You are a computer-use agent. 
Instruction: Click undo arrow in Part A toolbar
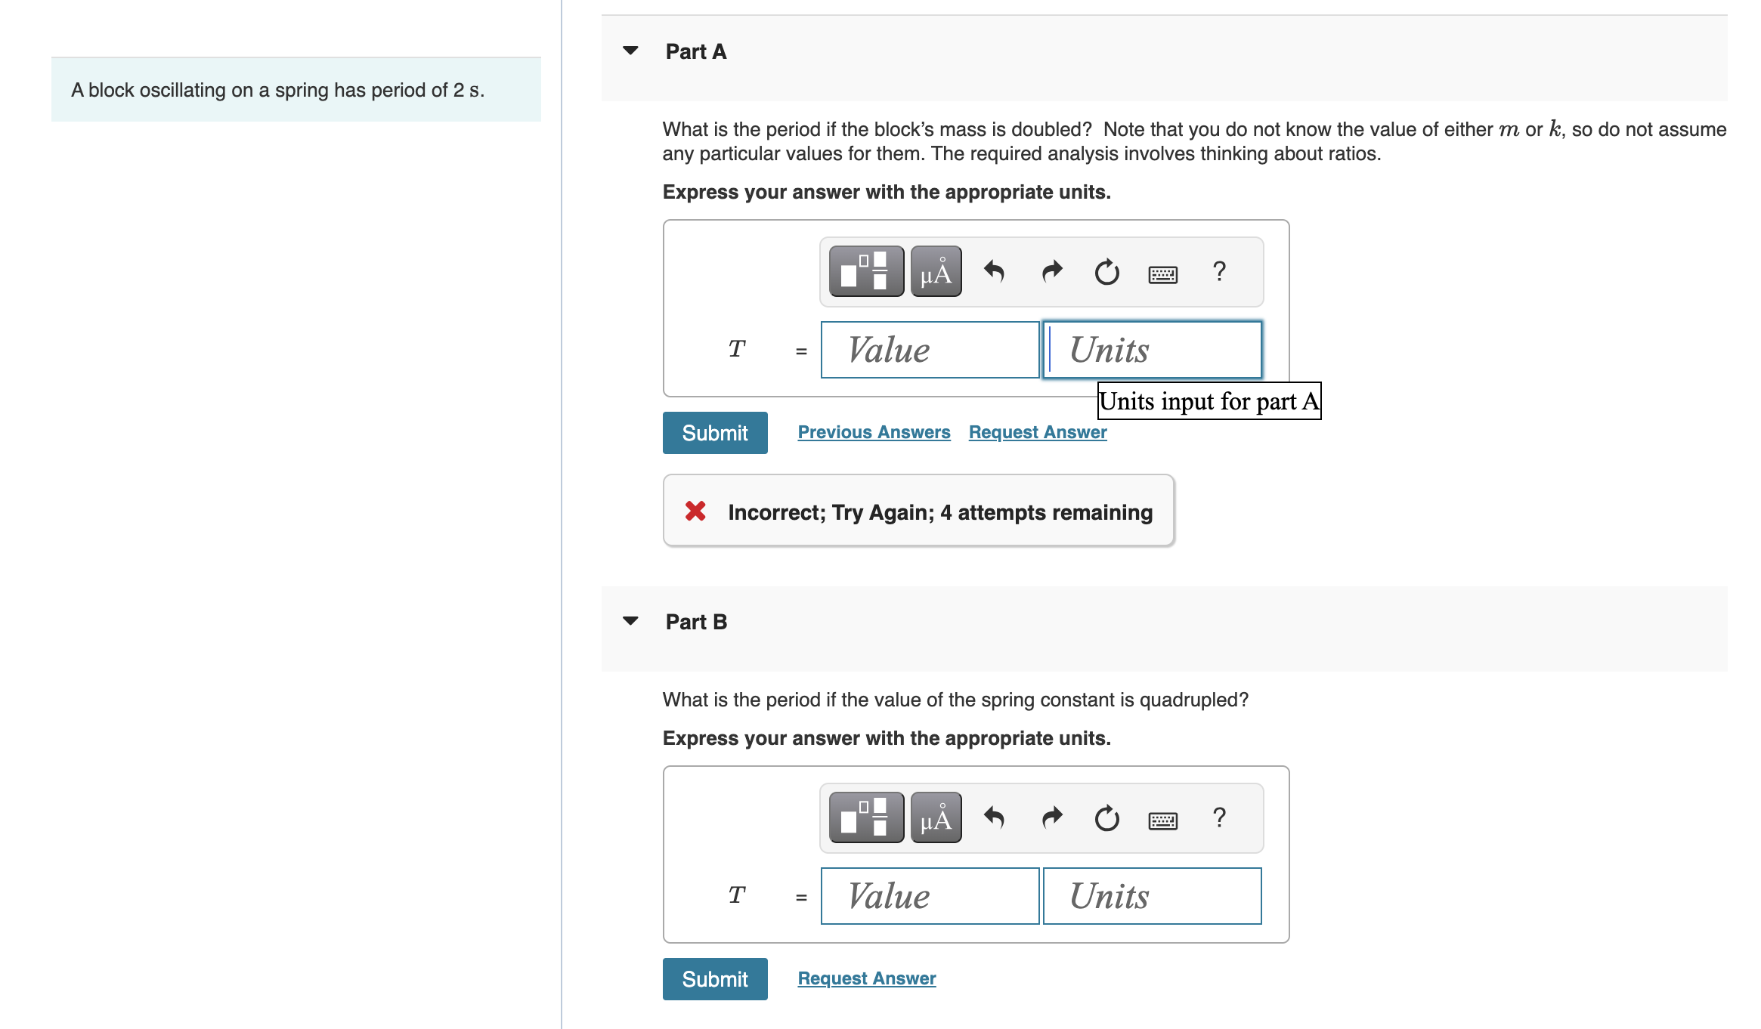click(x=994, y=271)
